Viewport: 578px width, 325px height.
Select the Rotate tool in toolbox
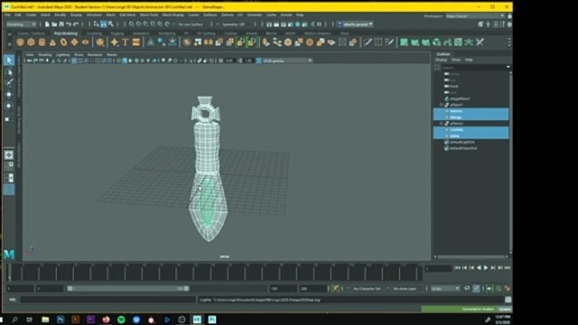click(x=9, y=106)
